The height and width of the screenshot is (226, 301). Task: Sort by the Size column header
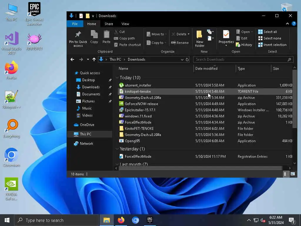282,69
